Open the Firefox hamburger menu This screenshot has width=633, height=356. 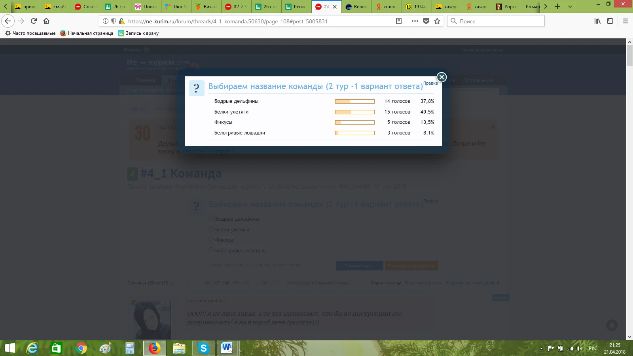click(625, 21)
